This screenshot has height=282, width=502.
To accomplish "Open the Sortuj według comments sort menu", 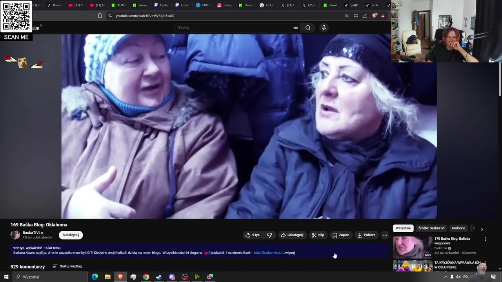I will click(x=67, y=266).
